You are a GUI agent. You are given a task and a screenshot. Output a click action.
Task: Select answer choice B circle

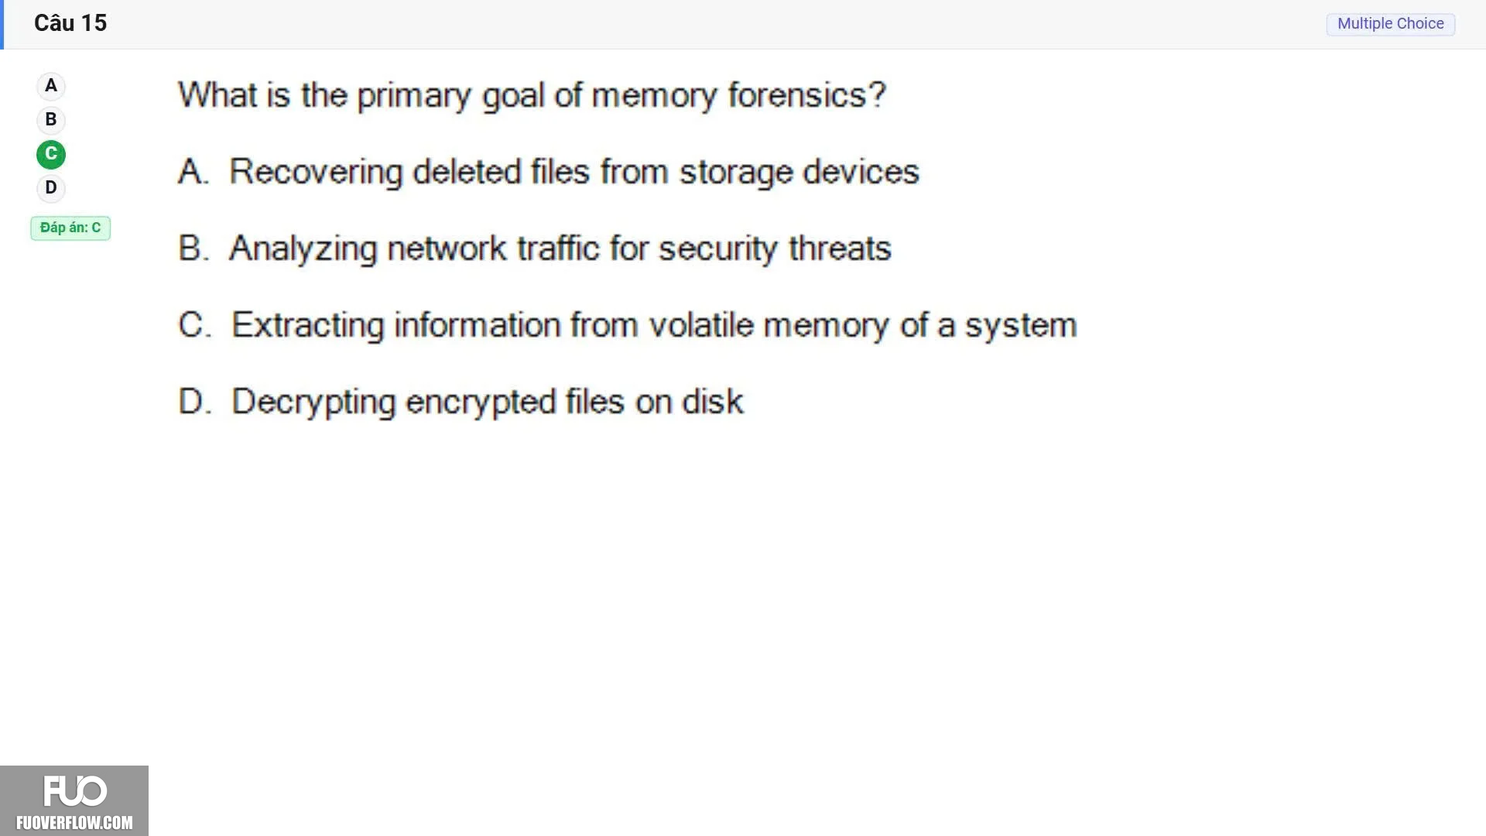(51, 120)
